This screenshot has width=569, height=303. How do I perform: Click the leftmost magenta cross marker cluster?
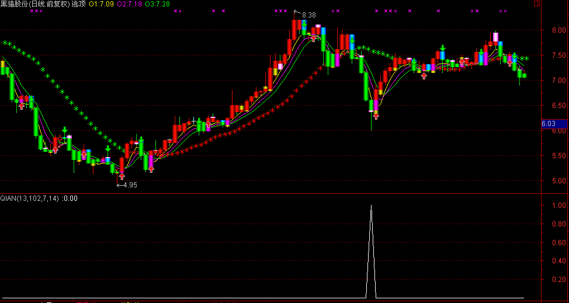point(36,11)
